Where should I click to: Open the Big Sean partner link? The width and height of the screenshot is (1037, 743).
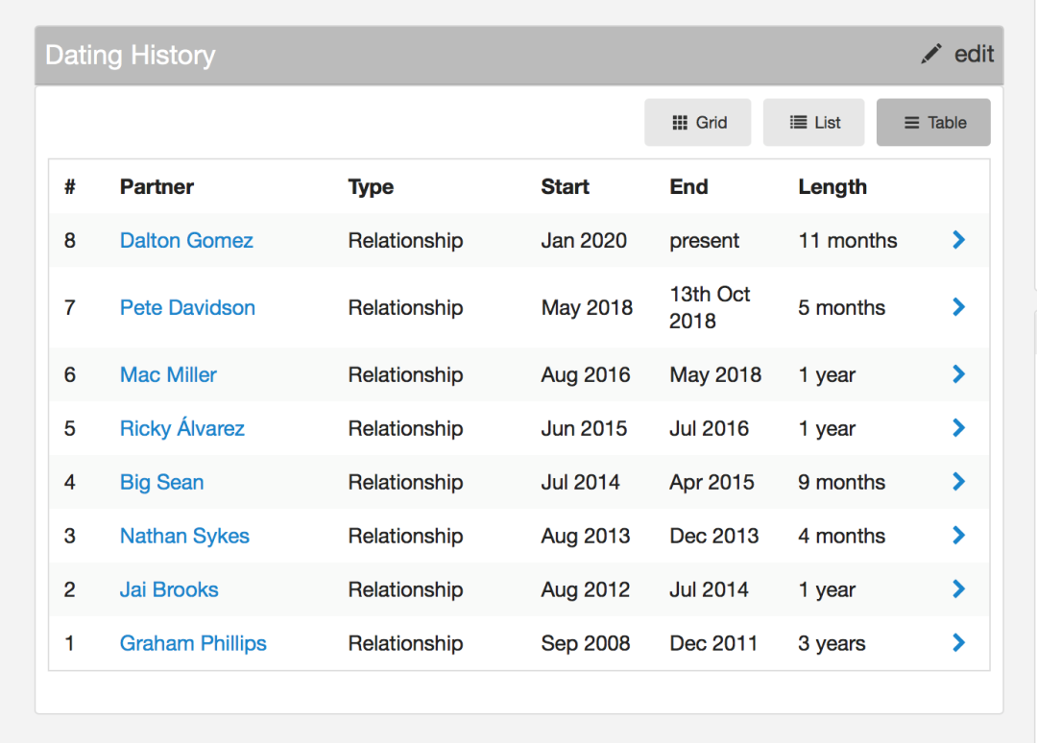pyautogui.click(x=161, y=483)
